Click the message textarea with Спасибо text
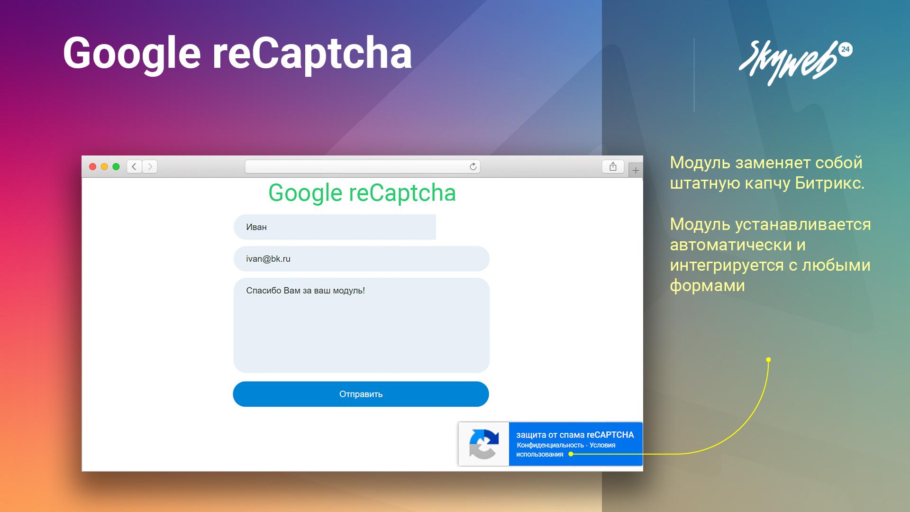Viewport: 910px width, 512px height. coord(361,325)
